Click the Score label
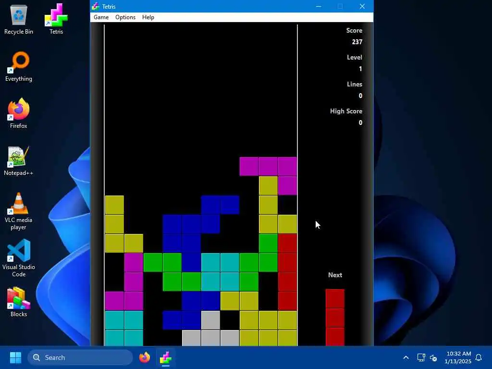The width and height of the screenshot is (492, 369). pyautogui.click(x=354, y=30)
